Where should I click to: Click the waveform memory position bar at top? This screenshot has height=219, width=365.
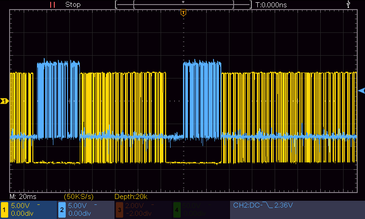(x=183, y=5)
